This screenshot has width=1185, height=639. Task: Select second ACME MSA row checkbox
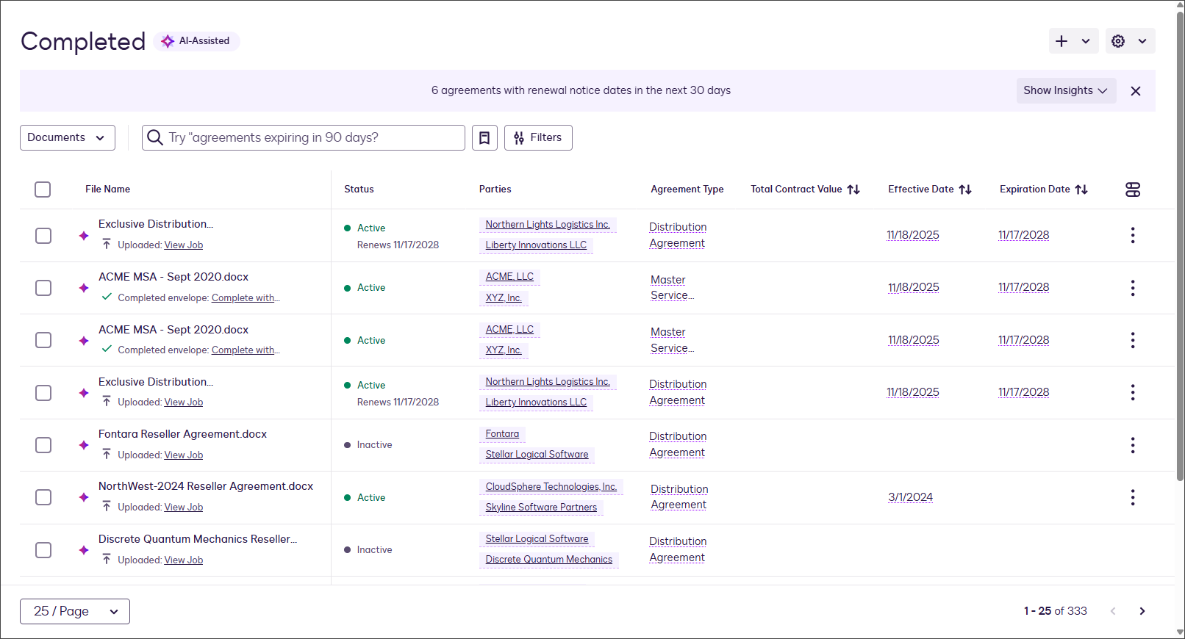tap(43, 340)
